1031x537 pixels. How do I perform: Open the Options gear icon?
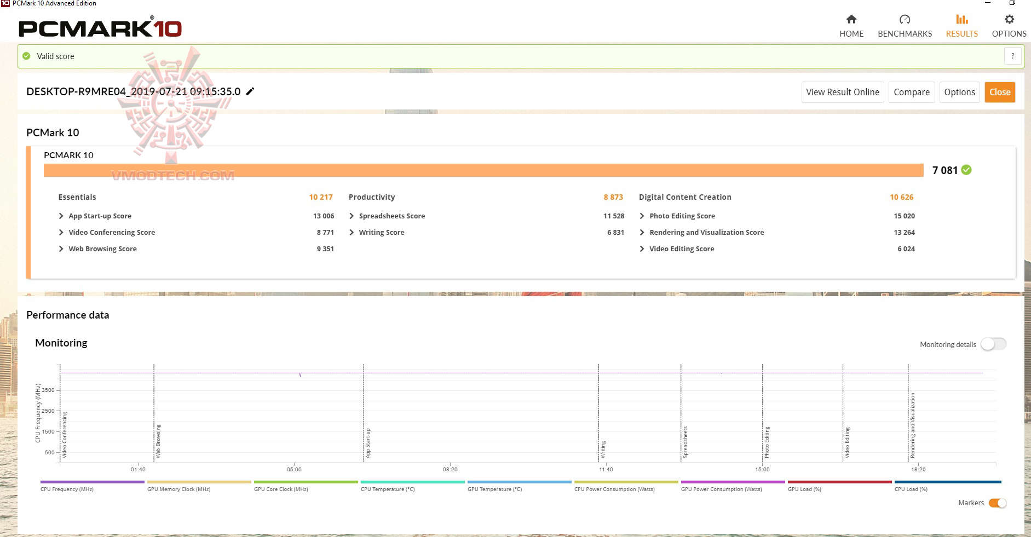click(1010, 20)
